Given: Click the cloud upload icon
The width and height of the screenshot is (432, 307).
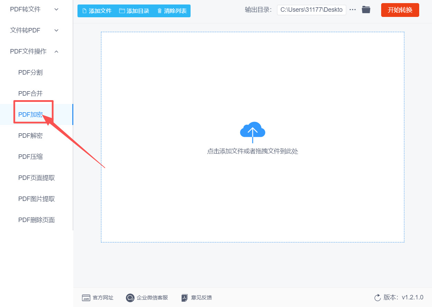Looking at the screenshot, I should click(x=252, y=132).
